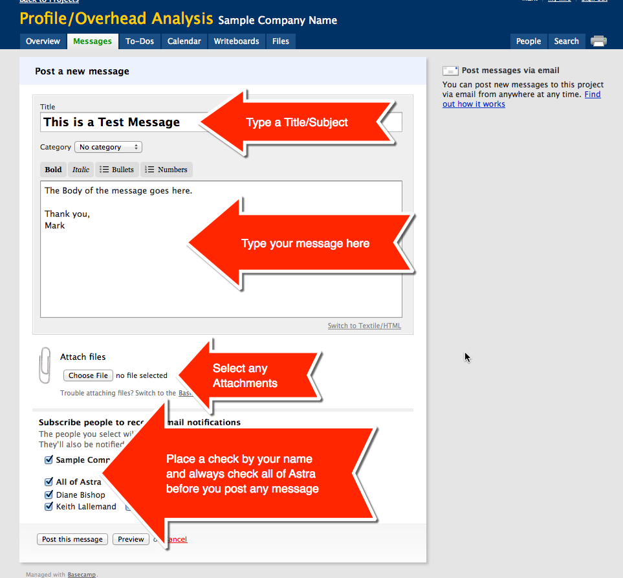Open the Files tab
The height and width of the screenshot is (578, 623).
(281, 41)
